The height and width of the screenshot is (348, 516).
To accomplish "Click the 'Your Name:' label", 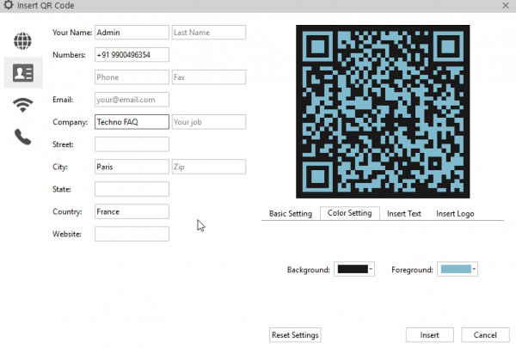I will click(72, 33).
